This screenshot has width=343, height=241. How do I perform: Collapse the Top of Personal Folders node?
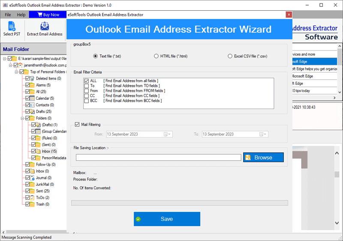click(16, 71)
